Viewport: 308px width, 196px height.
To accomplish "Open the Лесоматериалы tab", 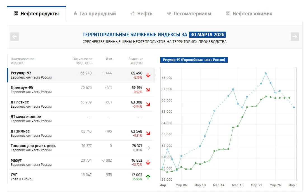I will [189, 14].
